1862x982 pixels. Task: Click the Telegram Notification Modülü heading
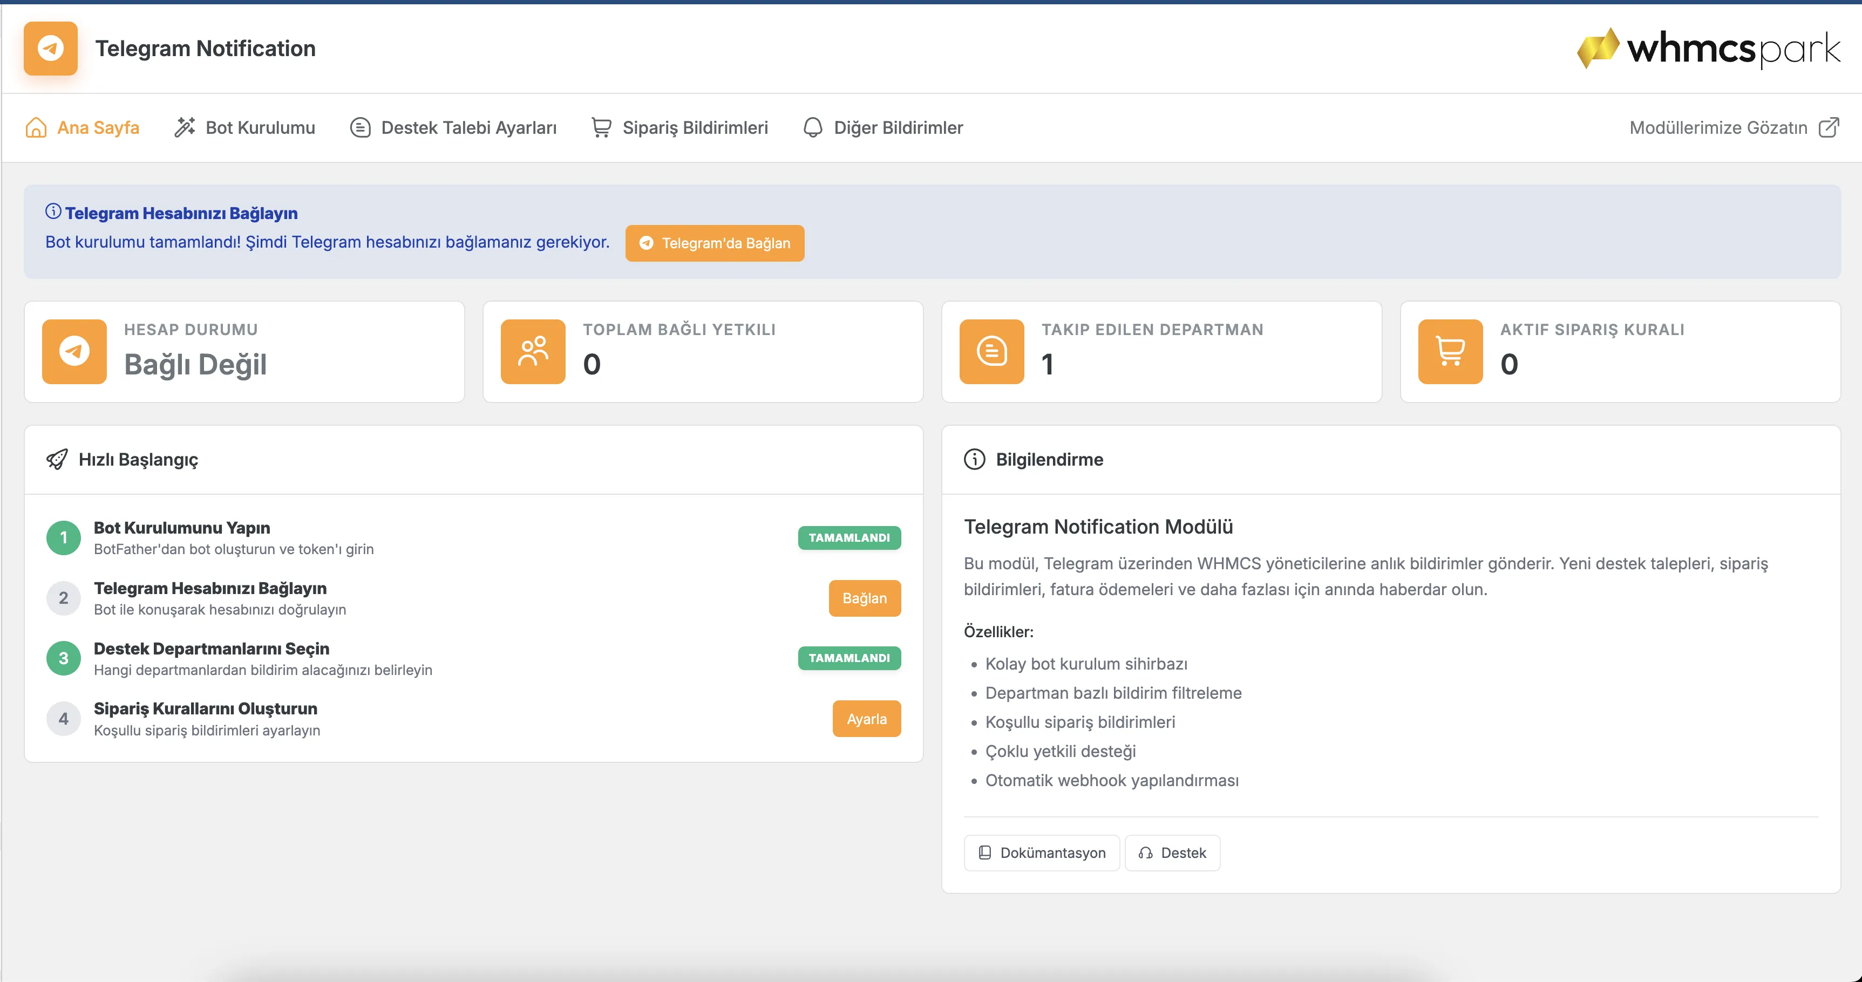pos(1098,527)
